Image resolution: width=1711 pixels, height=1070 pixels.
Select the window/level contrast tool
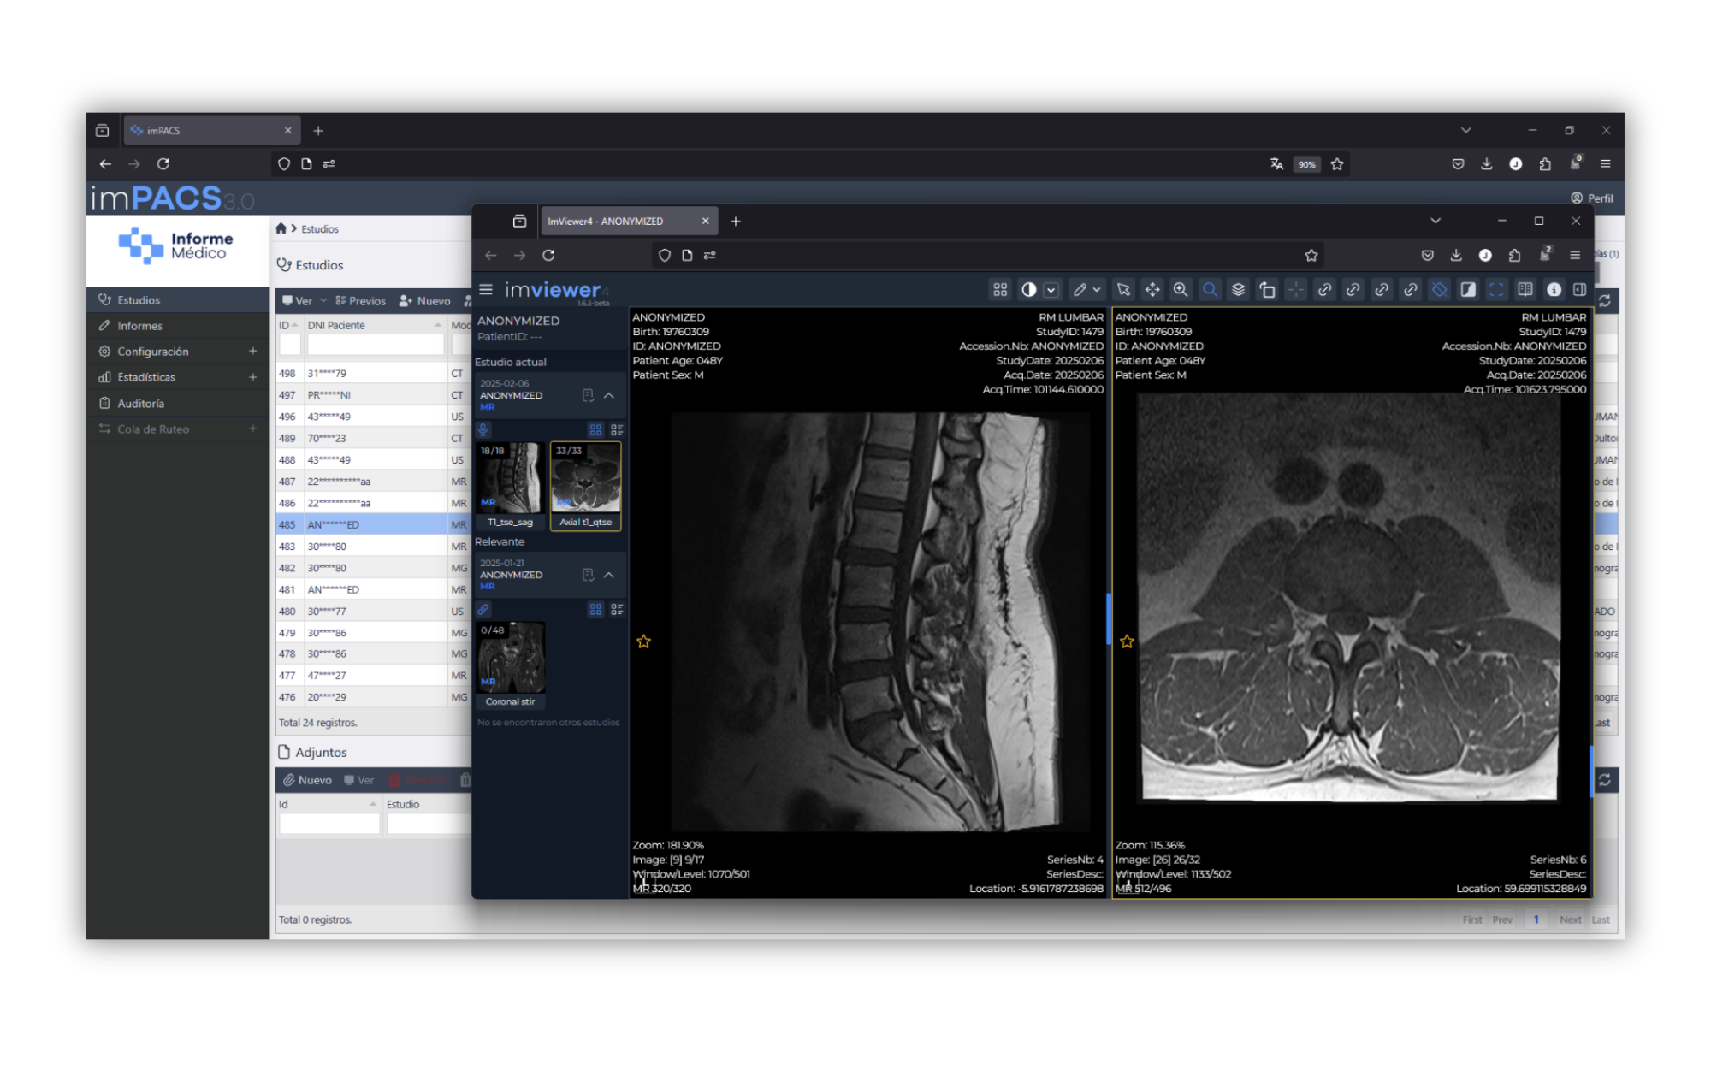point(1028,290)
